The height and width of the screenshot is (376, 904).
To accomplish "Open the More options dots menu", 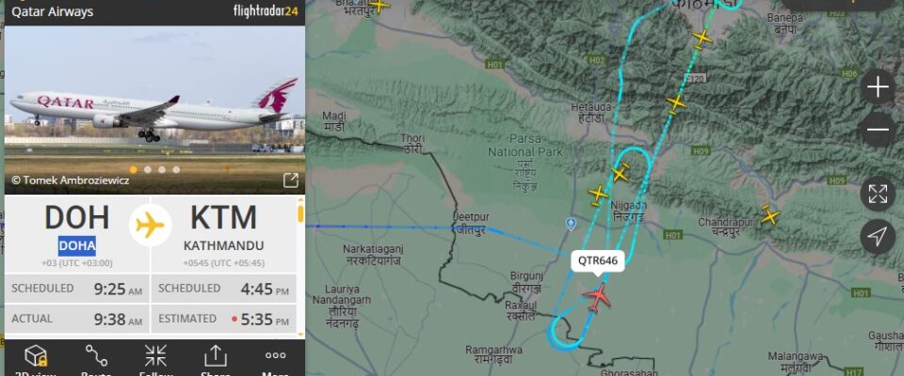I will point(276,355).
